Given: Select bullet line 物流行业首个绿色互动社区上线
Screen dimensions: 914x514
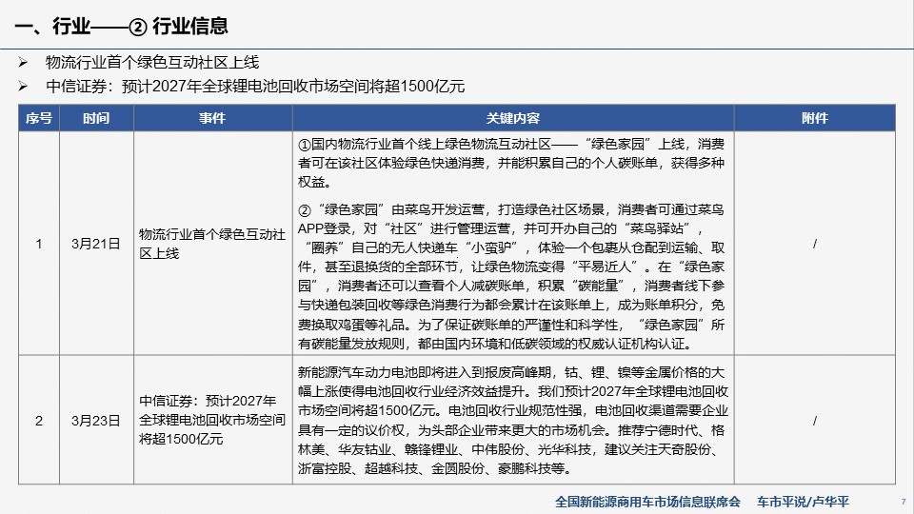Looking at the screenshot, I should (152, 63).
